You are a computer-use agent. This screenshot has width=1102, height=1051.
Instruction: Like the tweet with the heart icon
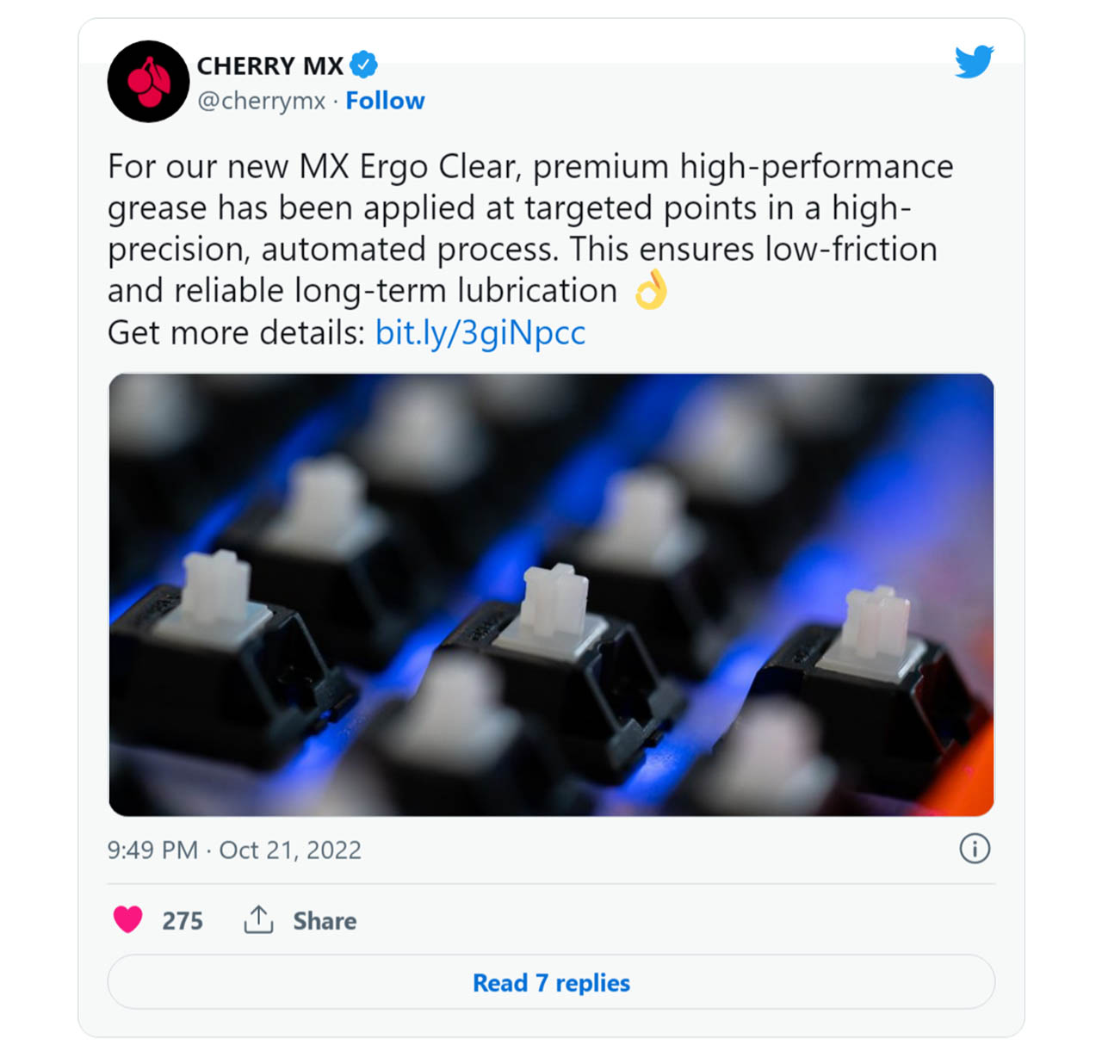pyautogui.click(x=128, y=920)
